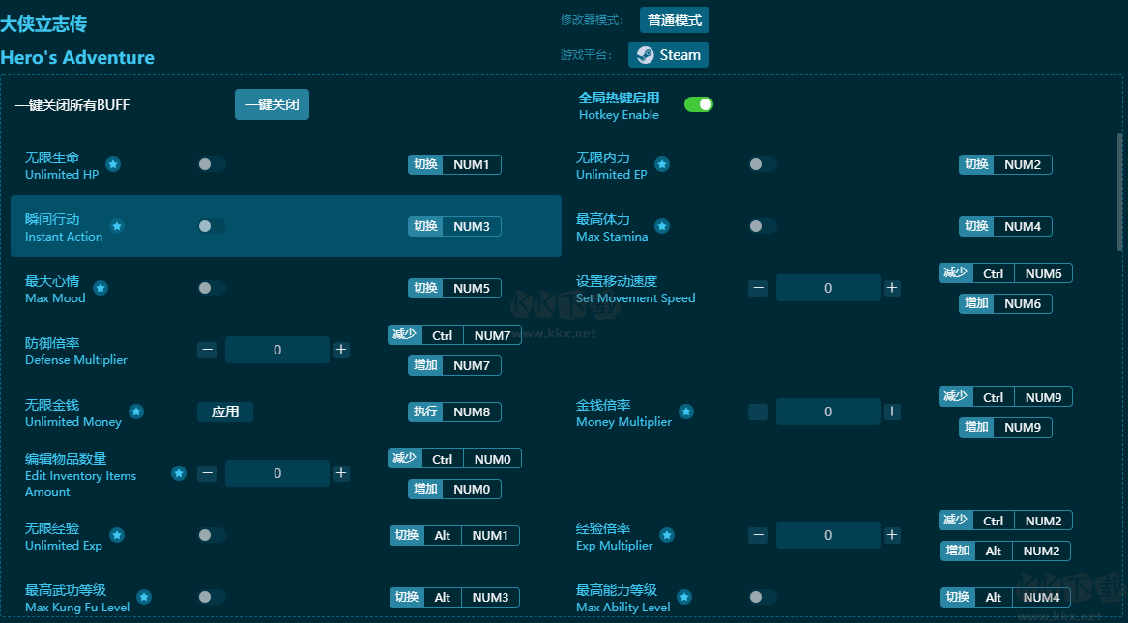Click the NUM3 hotkey for Instant Action
Image resolution: width=1128 pixels, height=623 pixels.
point(454,226)
